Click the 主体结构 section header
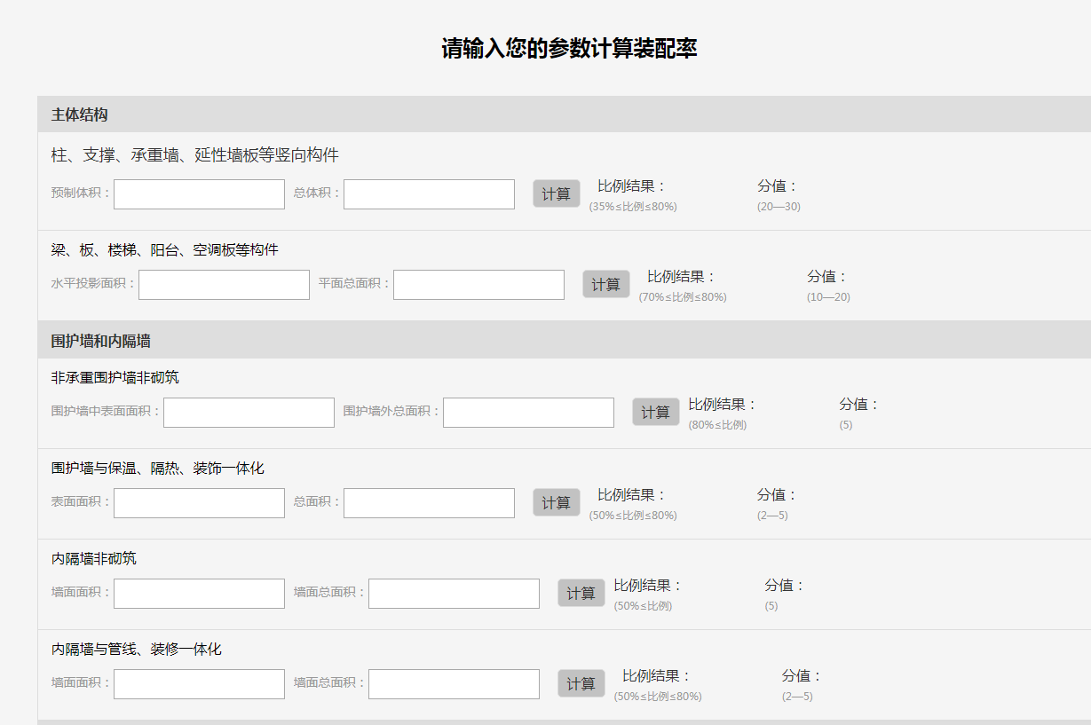The image size is (1091, 725). pos(564,114)
